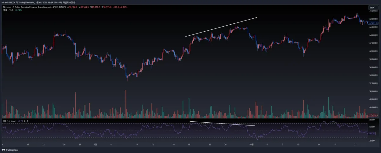Click the 10월 time axis label

pyautogui.click(x=252, y=145)
